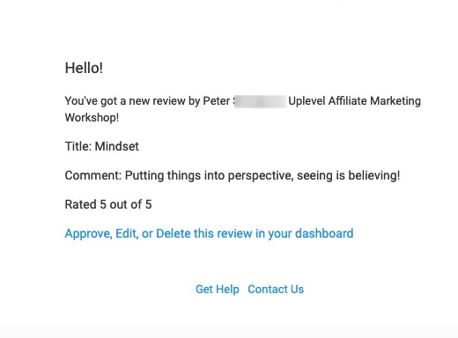Image resolution: width=458 pixels, height=338 pixels.
Task: Click the word 'Delete' in the review link
Action: point(174,233)
